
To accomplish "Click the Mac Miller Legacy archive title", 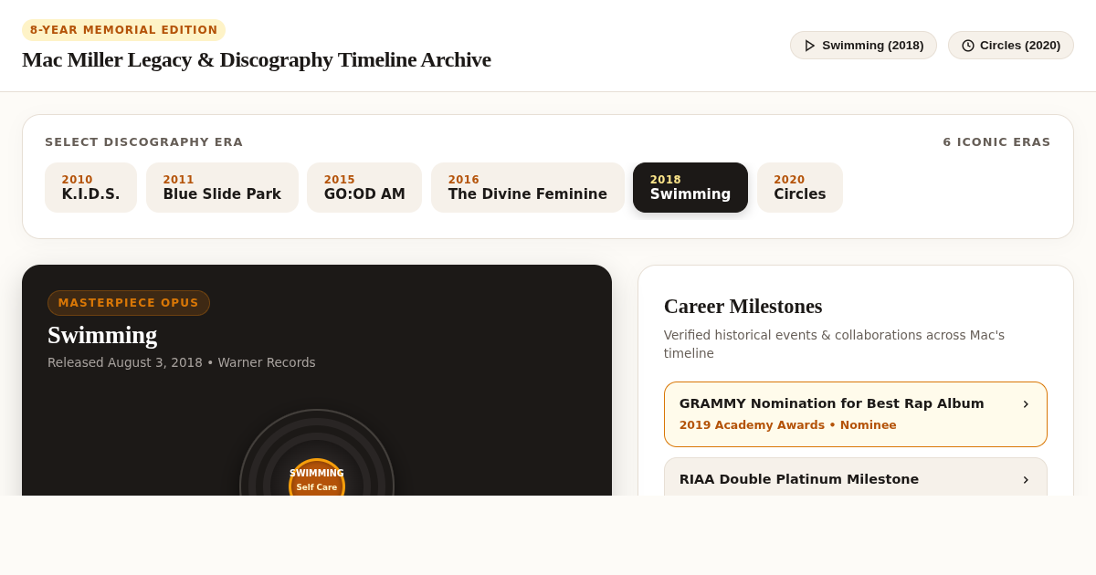I will (257, 59).
